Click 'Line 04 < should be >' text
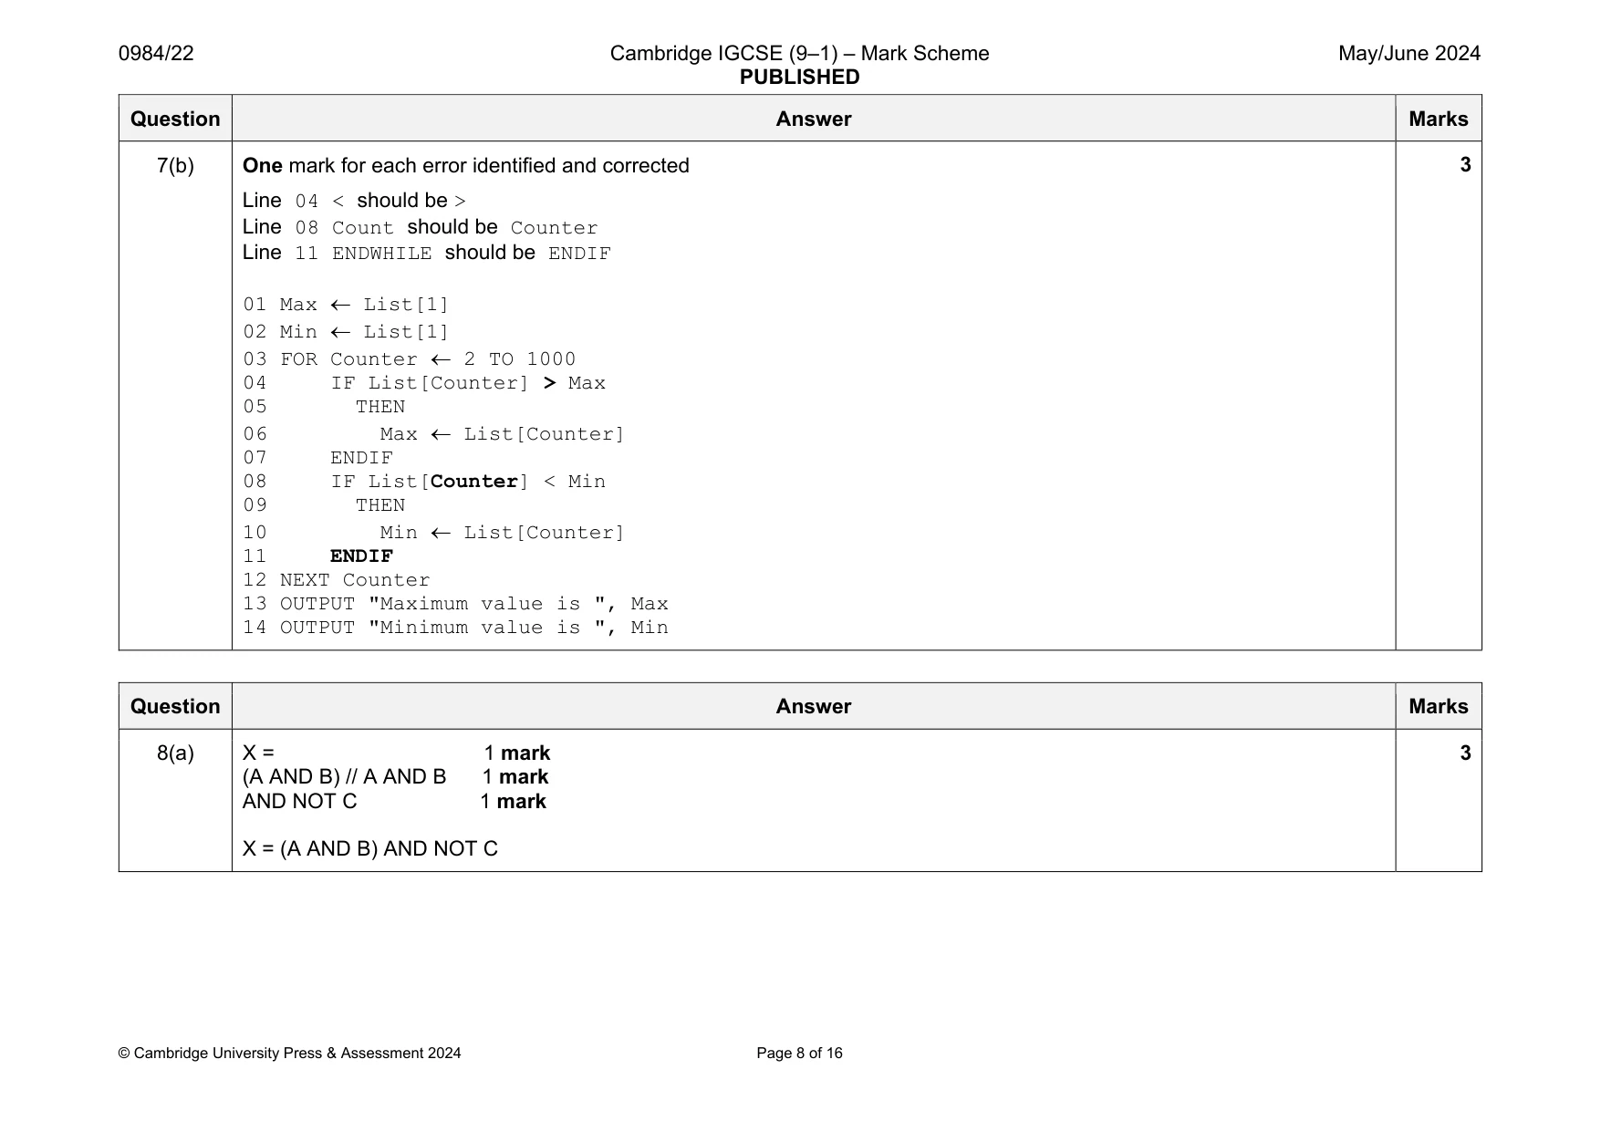This screenshot has height=1132, width=1601. point(354,201)
